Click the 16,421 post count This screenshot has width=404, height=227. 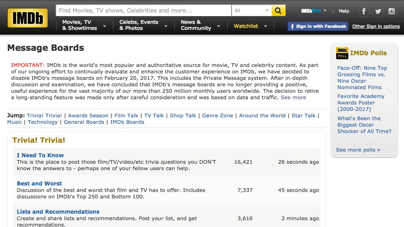click(x=243, y=162)
